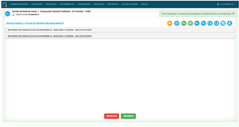Screen dimensions: 239x127
Task: Dismiss the green success notification
Action: [233, 14]
